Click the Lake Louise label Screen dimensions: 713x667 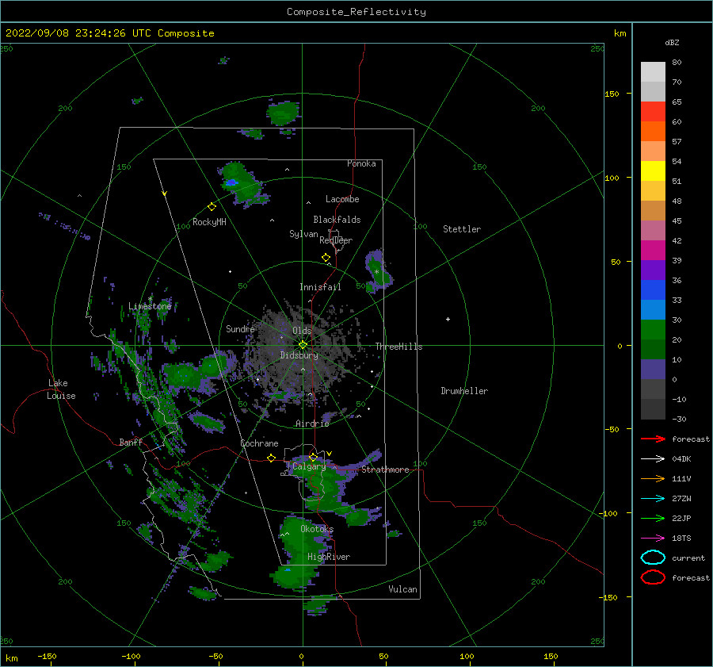[x=61, y=389]
